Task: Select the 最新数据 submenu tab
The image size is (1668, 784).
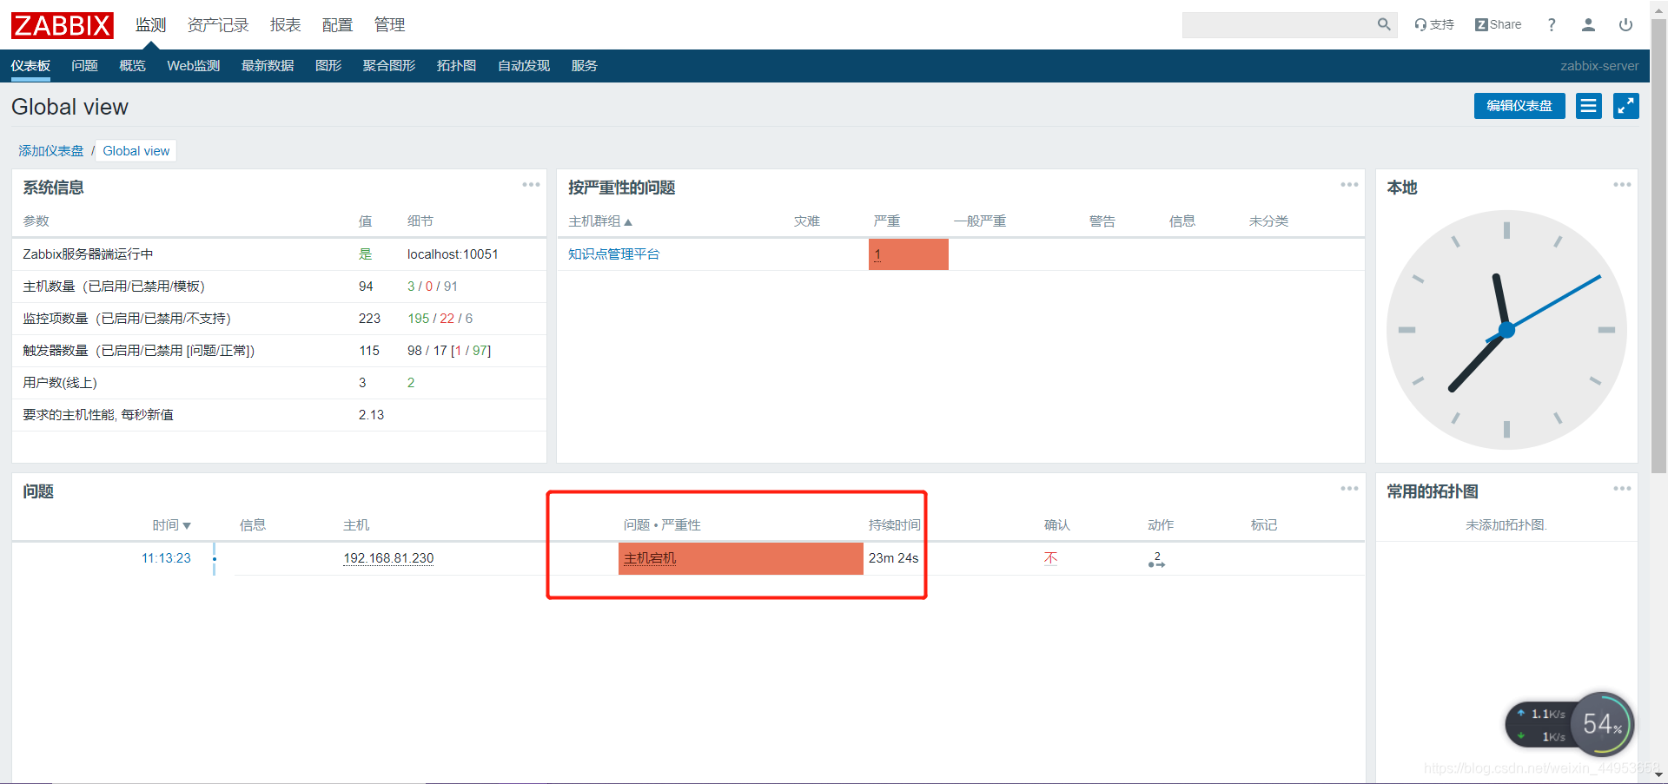Action: pyautogui.click(x=268, y=66)
